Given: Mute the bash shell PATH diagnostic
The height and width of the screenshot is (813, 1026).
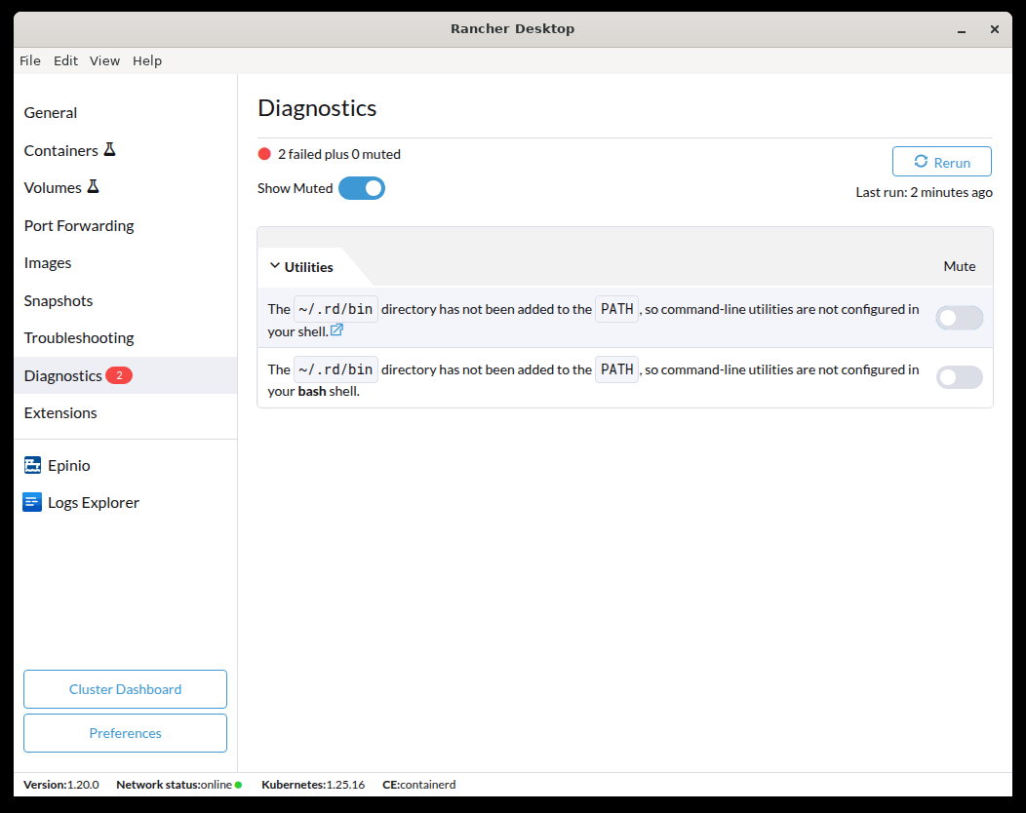Looking at the screenshot, I should (959, 377).
